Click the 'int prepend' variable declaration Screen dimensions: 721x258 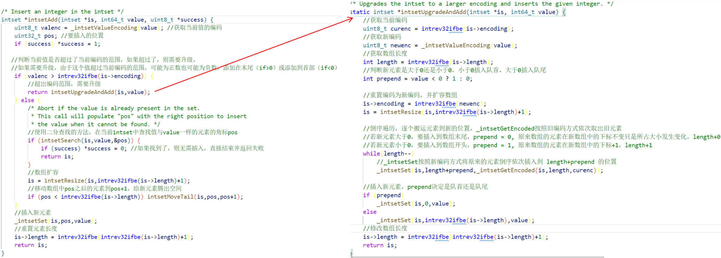click(x=382, y=79)
